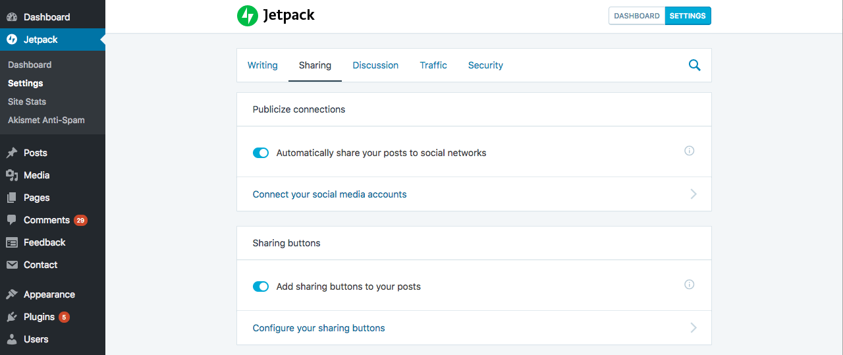Go to the Traffic tab
Image resolution: width=843 pixels, height=355 pixels.
click(x=433, y=65)
